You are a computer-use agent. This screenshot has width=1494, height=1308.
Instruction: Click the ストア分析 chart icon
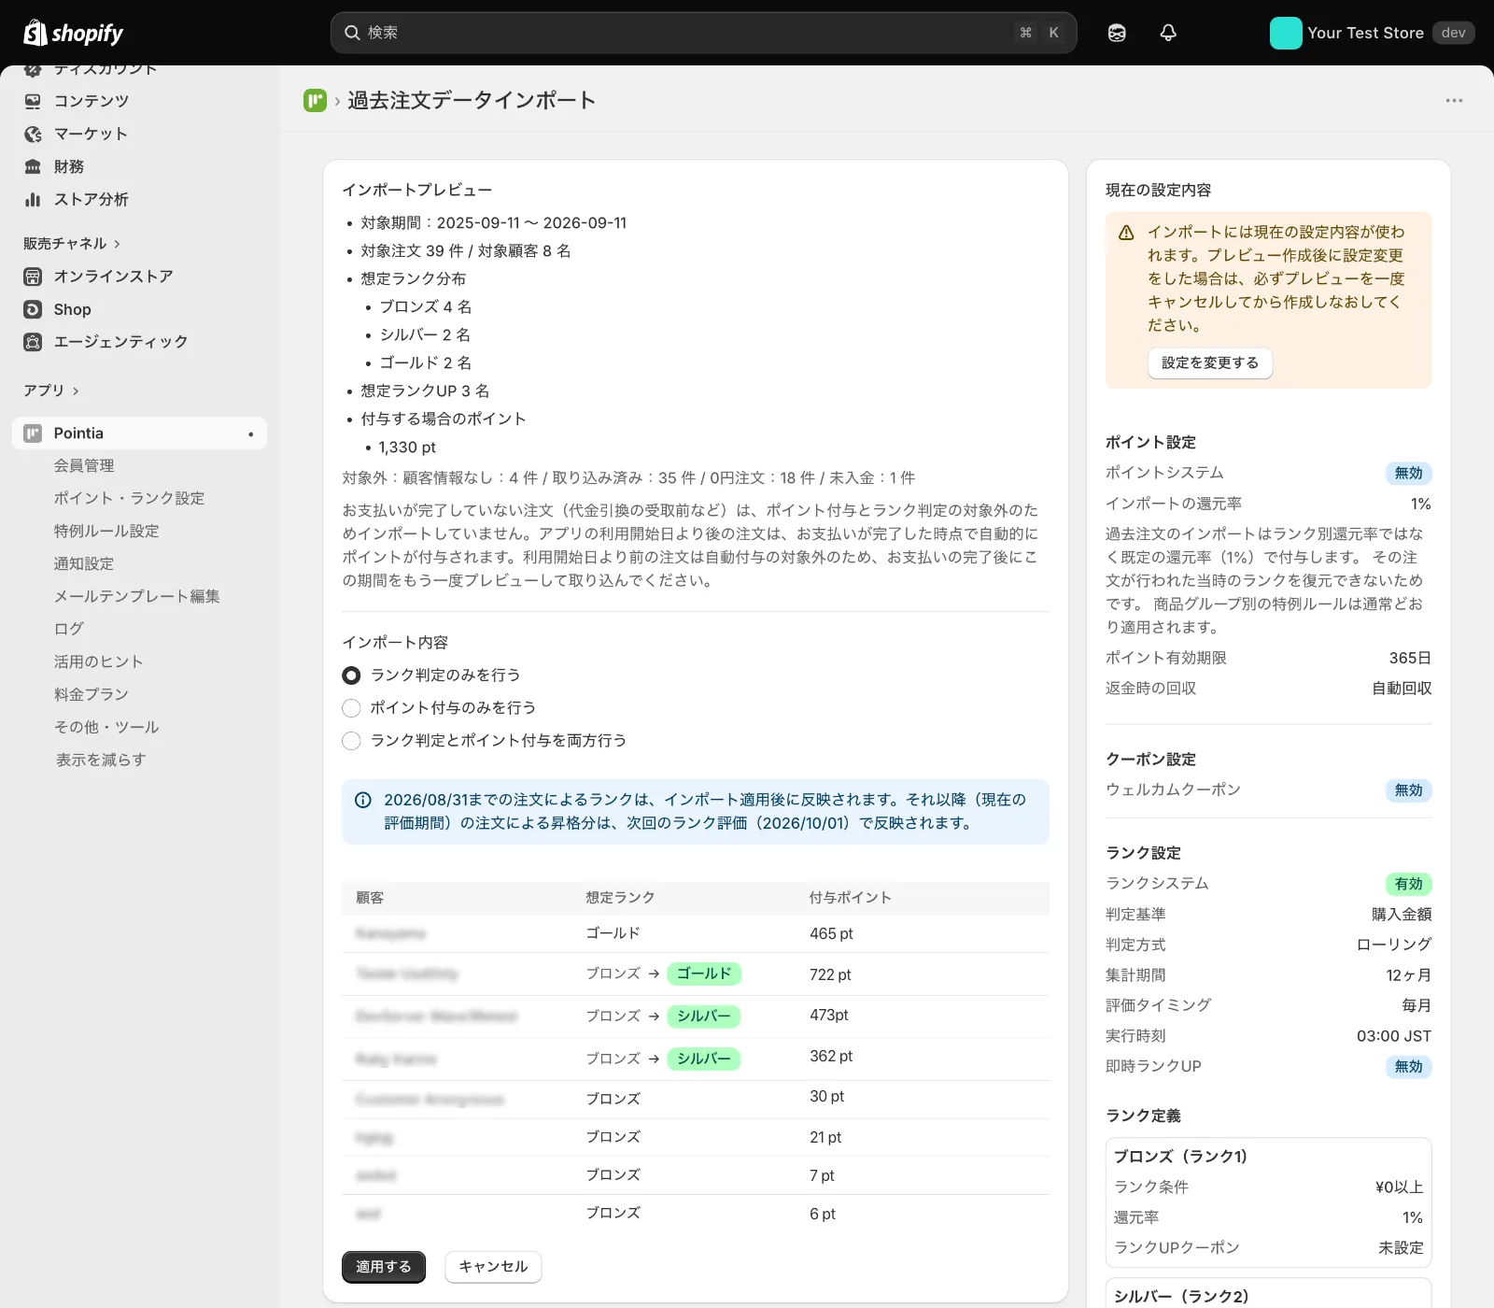point(33,199)
